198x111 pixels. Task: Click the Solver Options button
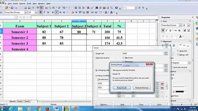pos(104,105)
